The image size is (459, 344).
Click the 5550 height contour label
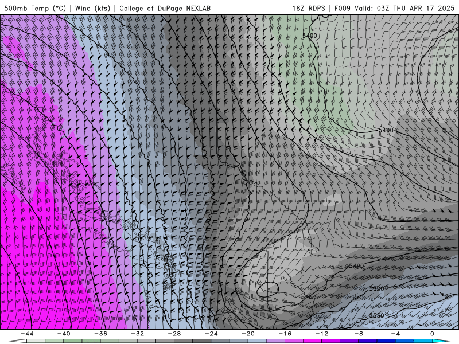[x=376, y=315]
